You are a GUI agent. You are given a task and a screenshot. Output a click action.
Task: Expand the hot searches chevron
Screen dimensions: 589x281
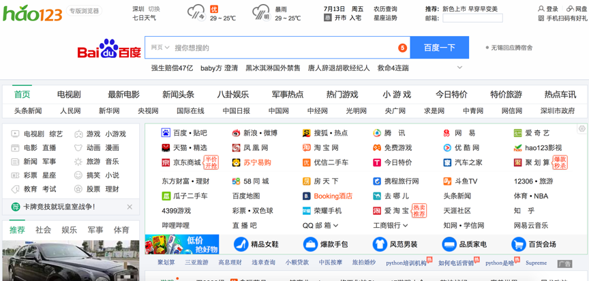pos(459,68)
